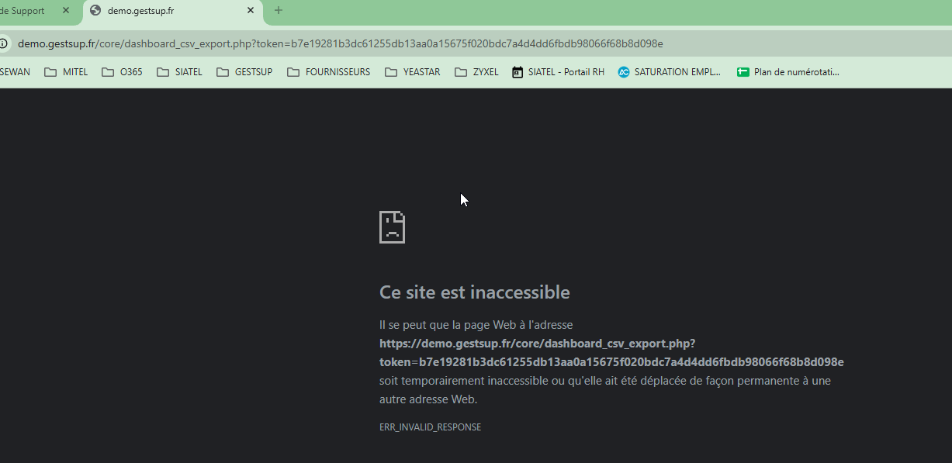The width and height of the screenshot is (952, 463).
Task: Open the SIATEL - Portail RH bookmark
Action: 558,72
